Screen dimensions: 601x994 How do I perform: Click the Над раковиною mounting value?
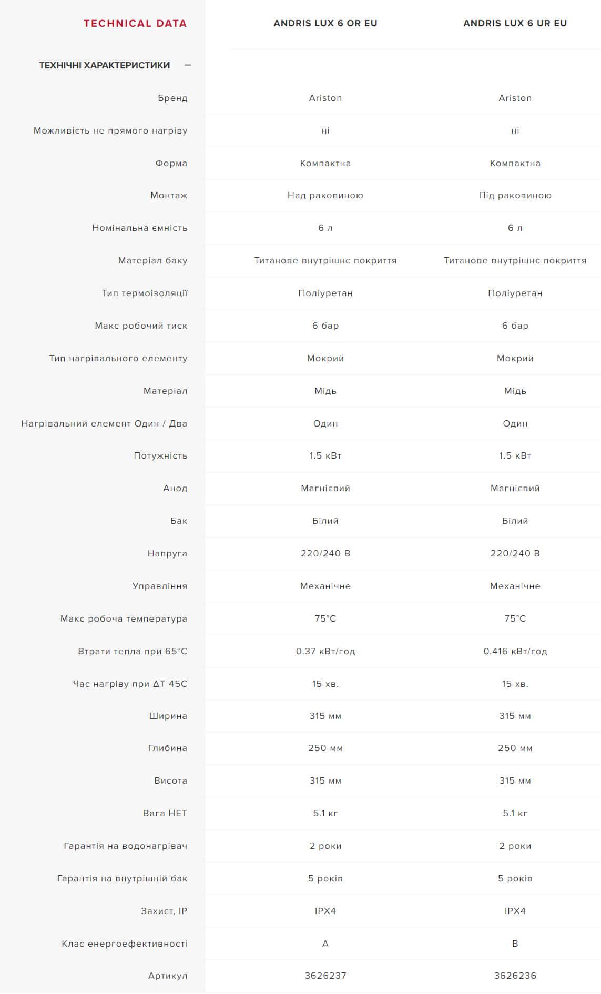(x=325, y=195)
